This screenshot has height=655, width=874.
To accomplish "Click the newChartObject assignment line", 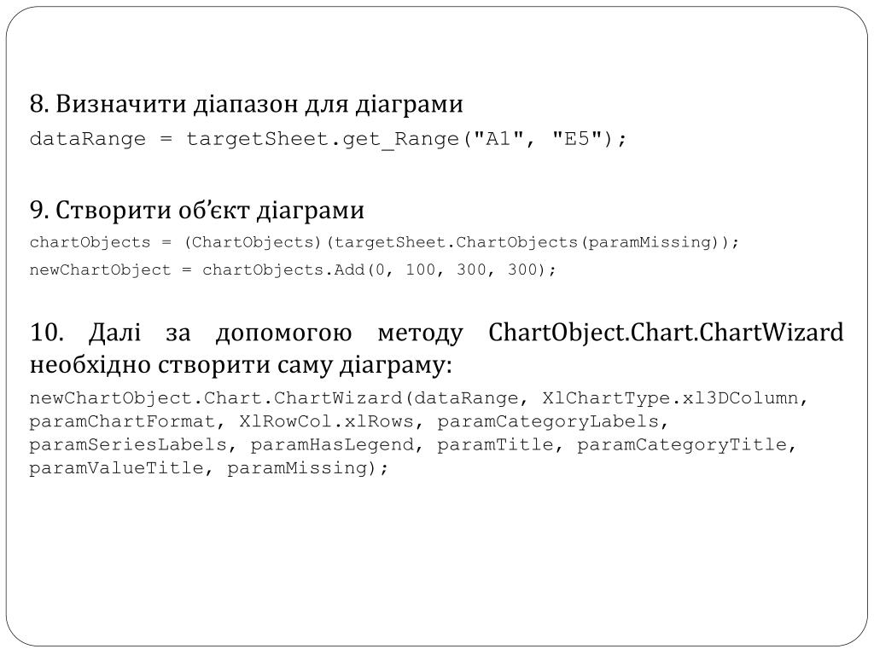I will tap(293, 270).
